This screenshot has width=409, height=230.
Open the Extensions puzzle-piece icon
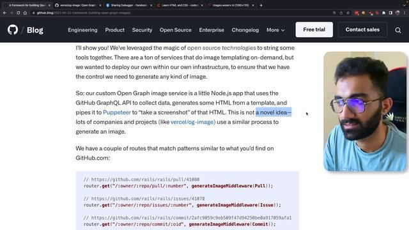tap(383, 13)
